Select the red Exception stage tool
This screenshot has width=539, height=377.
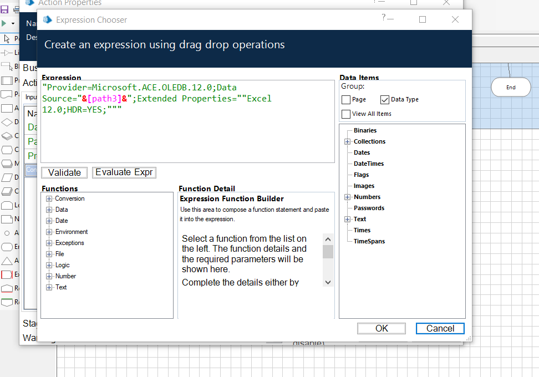coord(7,274)
